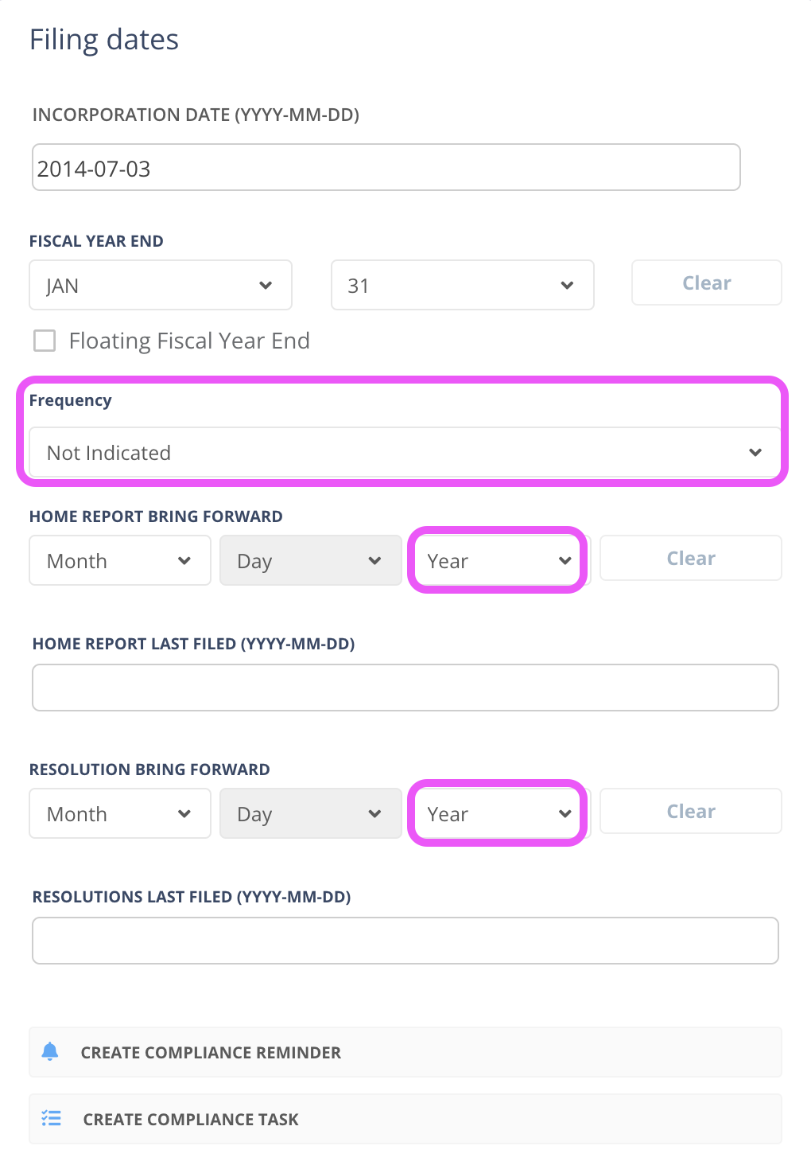The height and width of the screenshot is (1173, 811).
Task: Focus the Incorporation Date input field
Action: [x=386, y=167]
